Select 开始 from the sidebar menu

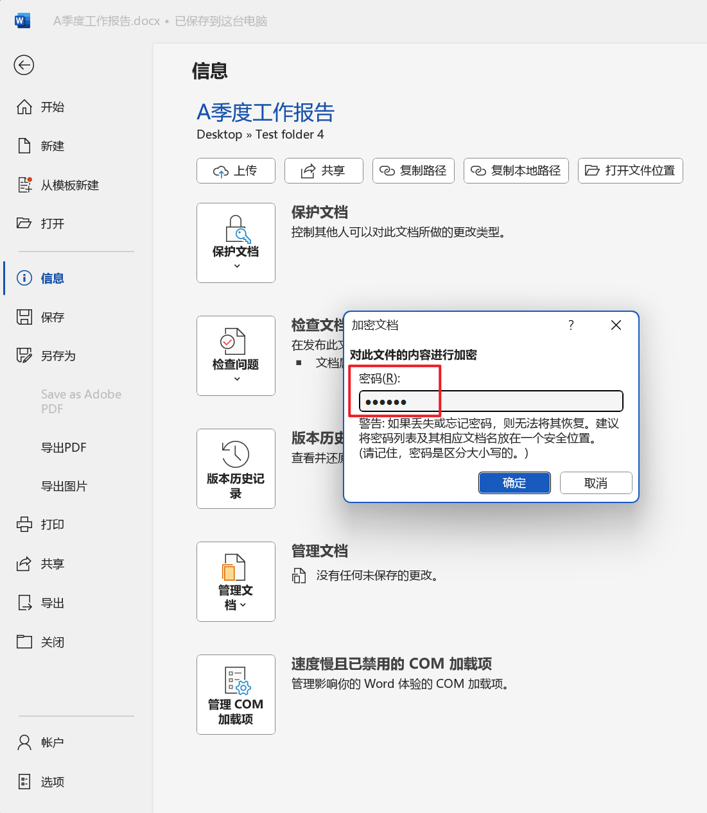tap(51, 107)
